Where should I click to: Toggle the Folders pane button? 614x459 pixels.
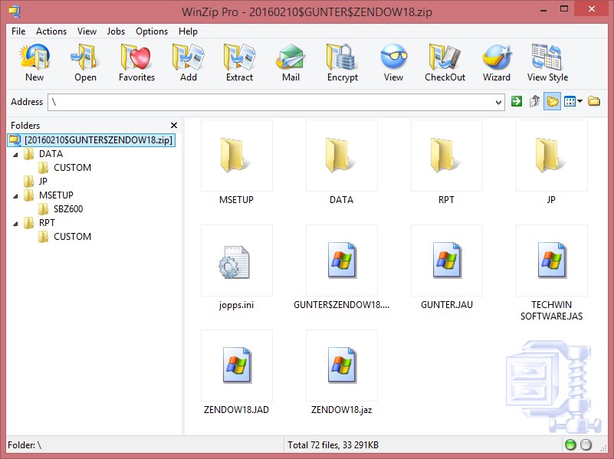(x=552, y=102)
